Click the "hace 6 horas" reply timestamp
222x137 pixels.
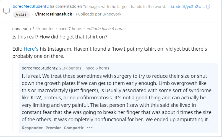coord(97,68)
